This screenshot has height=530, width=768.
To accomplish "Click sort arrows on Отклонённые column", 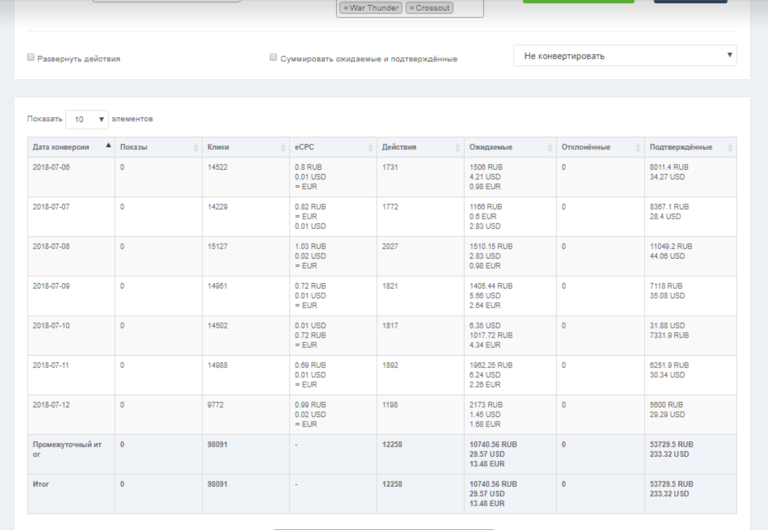I will tap(638, 148).
